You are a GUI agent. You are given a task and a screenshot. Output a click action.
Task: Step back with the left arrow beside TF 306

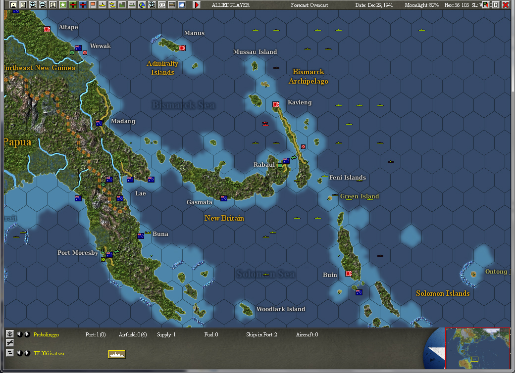[x=20, y=354]
